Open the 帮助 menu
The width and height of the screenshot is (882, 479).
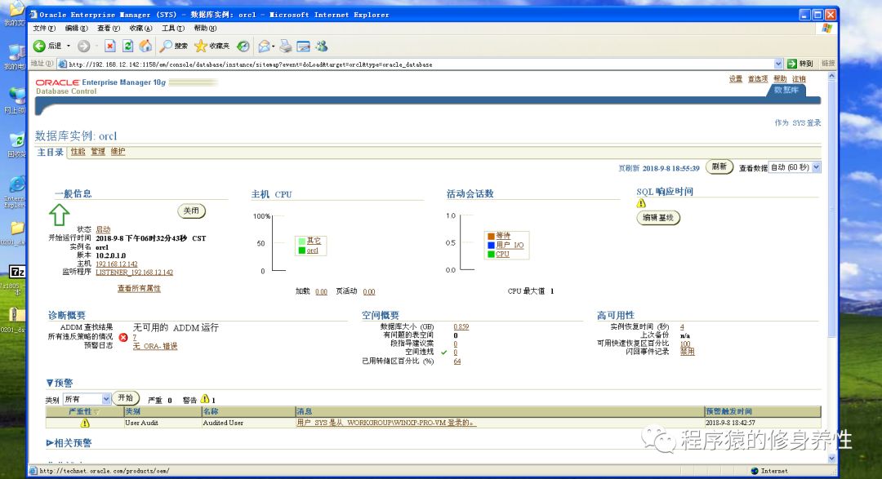coord(205,28)
